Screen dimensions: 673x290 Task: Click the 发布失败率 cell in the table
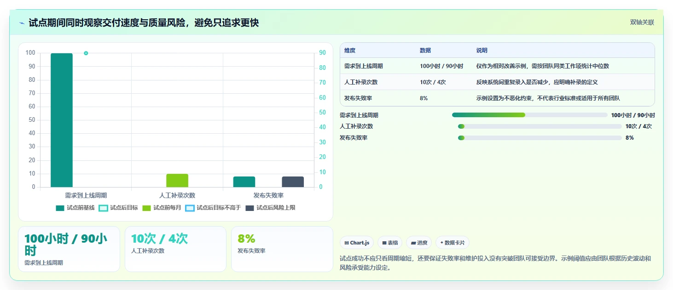tap(358, 98)
